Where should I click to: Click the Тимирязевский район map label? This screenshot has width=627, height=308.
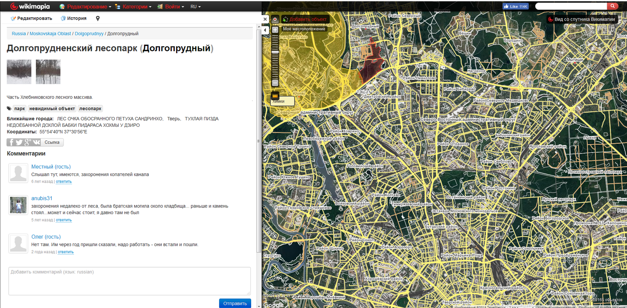411,204
